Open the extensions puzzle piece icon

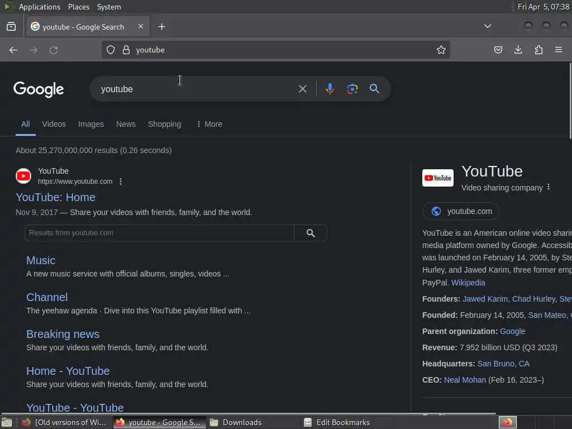pos(538,50)
